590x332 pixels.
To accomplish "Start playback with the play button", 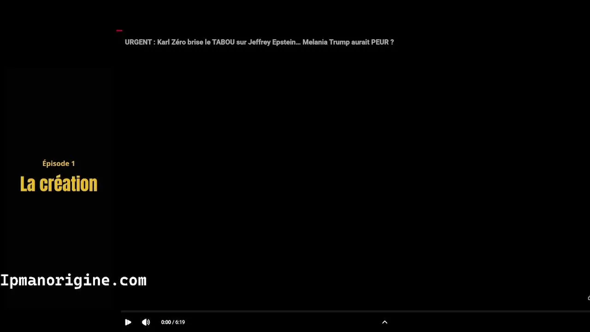I will 128,322.
